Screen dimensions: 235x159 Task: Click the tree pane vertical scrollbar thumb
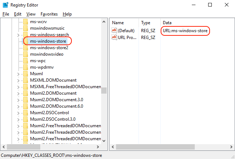tap(104, 90)
